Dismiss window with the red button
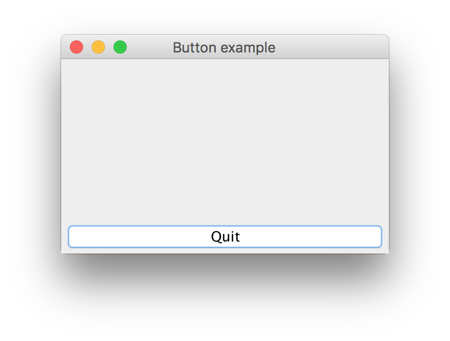Viewport: 450px width, 341px height. [76, 48]
